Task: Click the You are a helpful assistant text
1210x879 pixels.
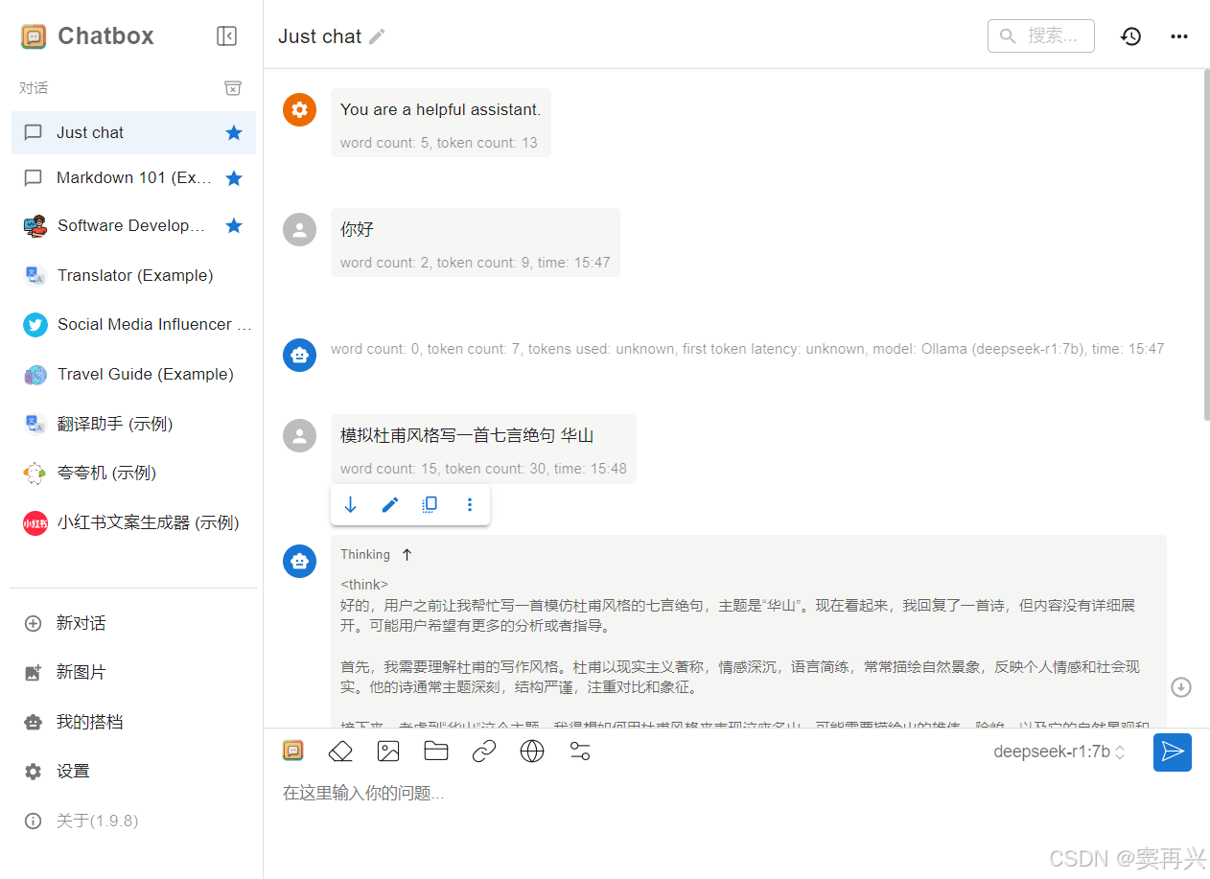Action: click(440, 109)
